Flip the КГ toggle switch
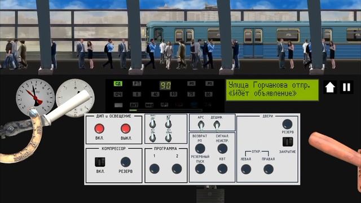Viewport: 361px width, 203px height. click(x=168, y=124)
